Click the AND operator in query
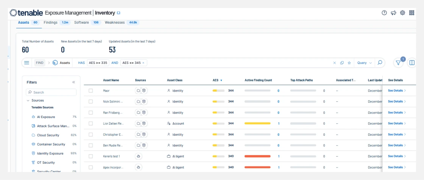Screen dimensions: 424x180 (115, 63)
